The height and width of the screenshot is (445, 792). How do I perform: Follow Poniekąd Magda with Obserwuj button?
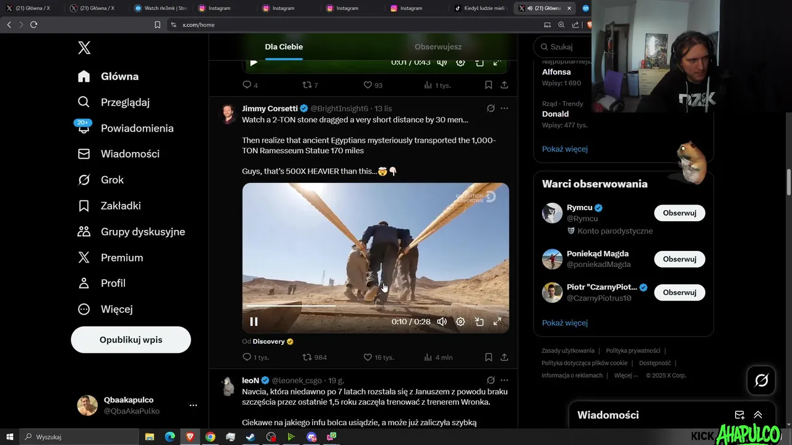click(679, 259)
